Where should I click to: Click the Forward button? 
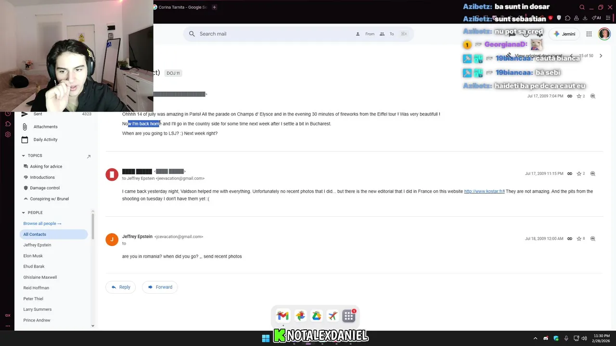(160, 287)
